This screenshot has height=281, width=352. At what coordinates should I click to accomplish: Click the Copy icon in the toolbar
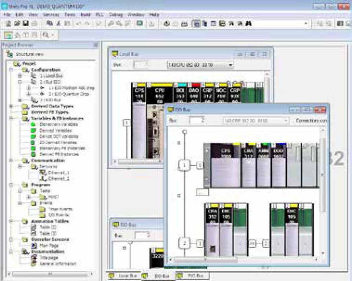50,23
